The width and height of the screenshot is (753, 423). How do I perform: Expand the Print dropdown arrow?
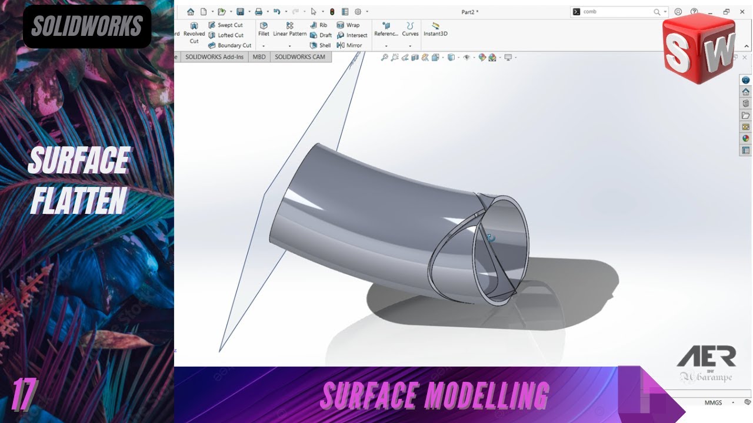(268, 12)
